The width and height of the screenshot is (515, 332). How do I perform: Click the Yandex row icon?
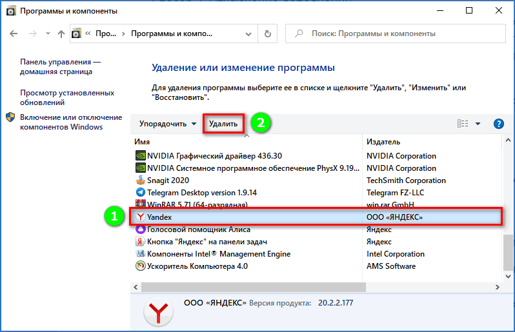click(x=141, y=217)
